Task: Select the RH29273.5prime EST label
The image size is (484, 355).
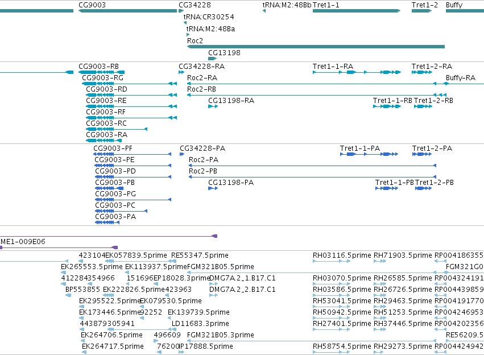Action: (403, 347)
